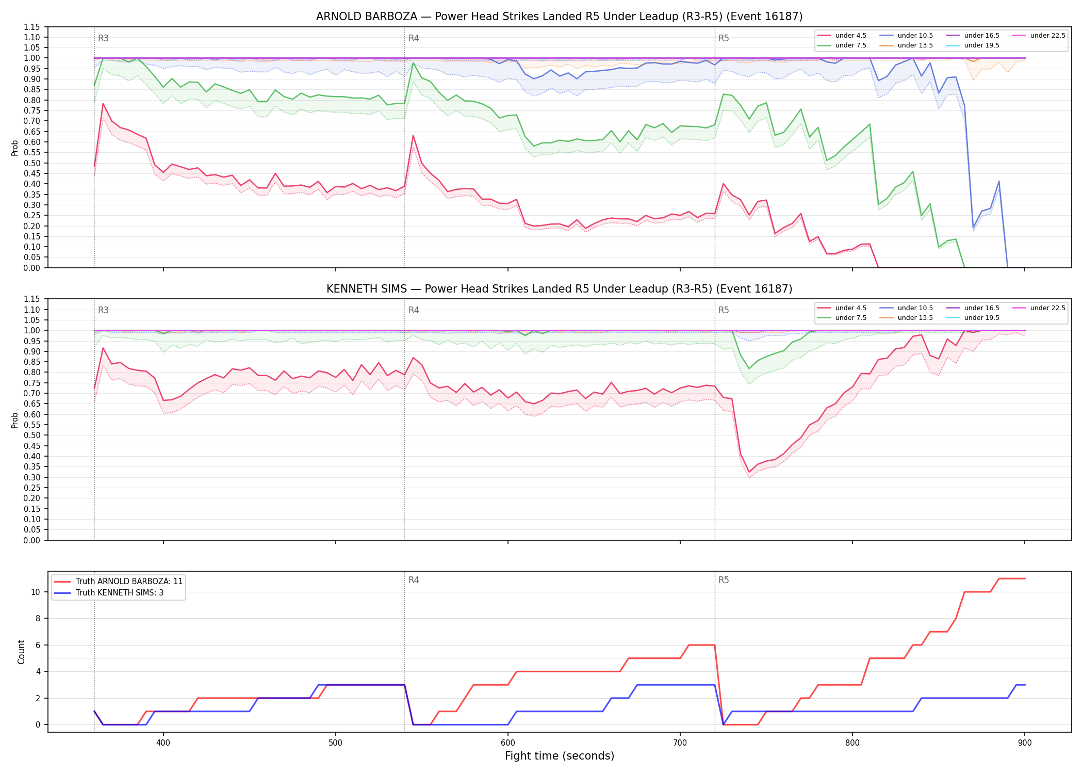This screenshot has height=774, width=1083.
Task: Select 'under 19.5' label in Barboza chart legend
Action: tap(982, 45)
